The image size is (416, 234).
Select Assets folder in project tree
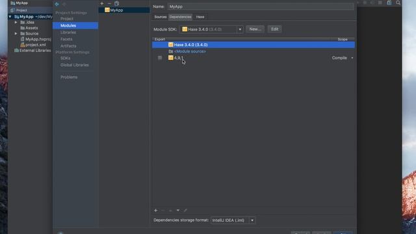[x=29, y=28]
